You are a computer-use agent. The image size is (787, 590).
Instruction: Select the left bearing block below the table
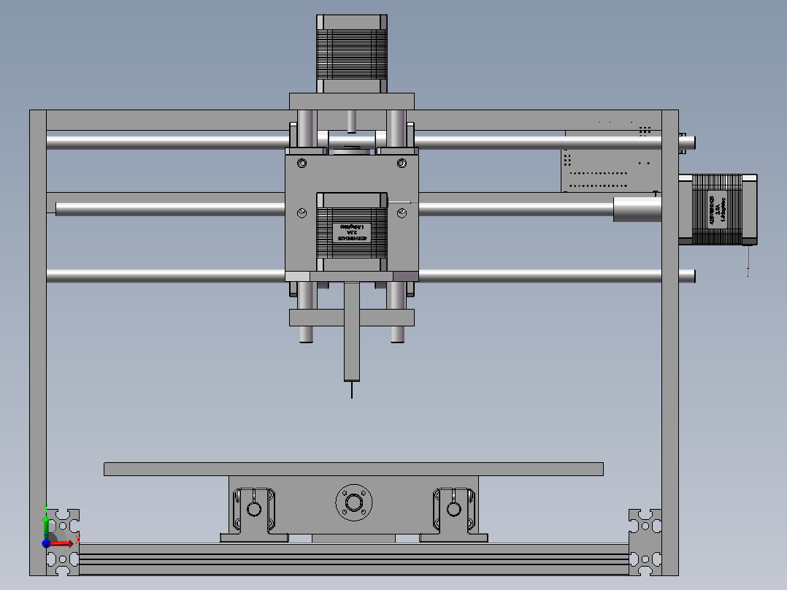[253, 507]
